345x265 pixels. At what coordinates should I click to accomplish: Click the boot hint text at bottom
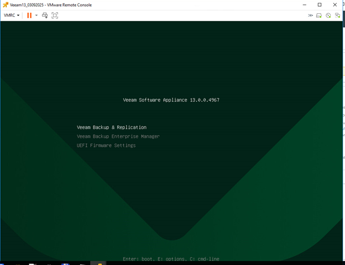pos(171,259)
